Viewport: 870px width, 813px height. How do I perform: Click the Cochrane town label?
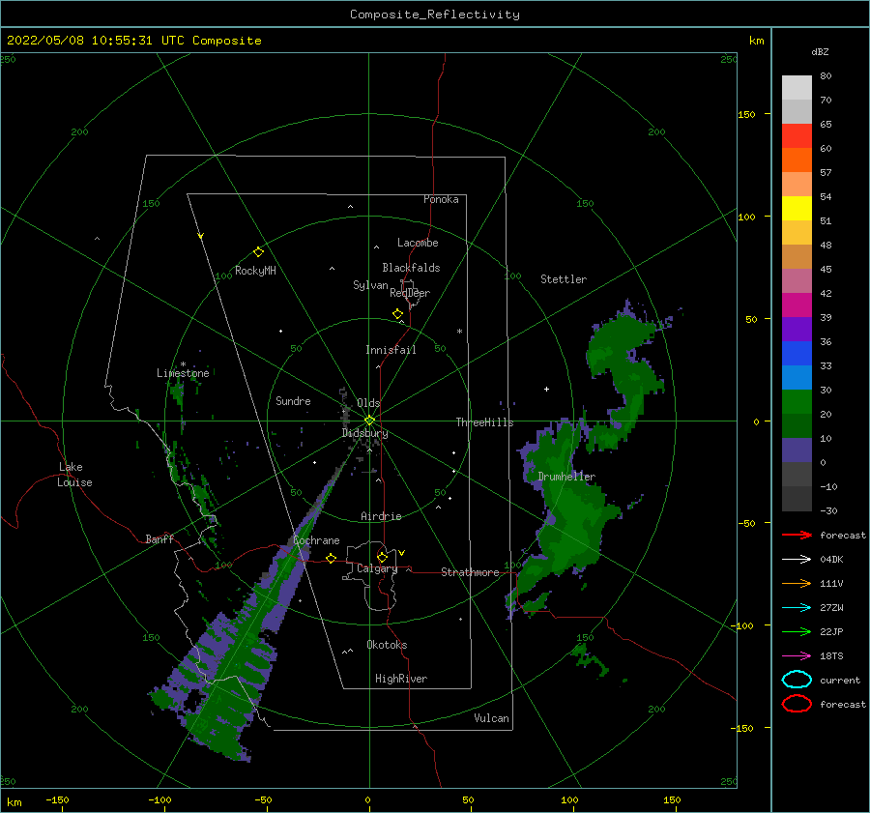pyautogui.click(x=316, y=540)
